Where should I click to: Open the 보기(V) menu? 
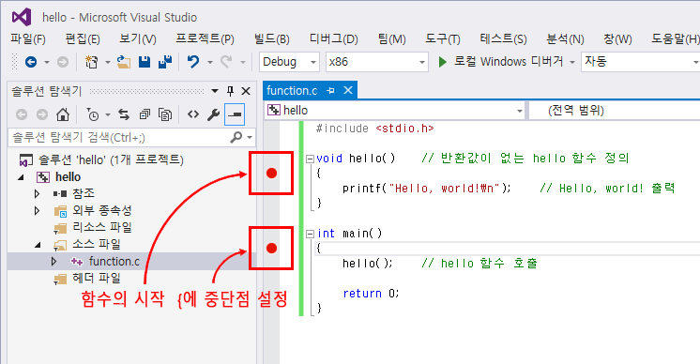138,39
